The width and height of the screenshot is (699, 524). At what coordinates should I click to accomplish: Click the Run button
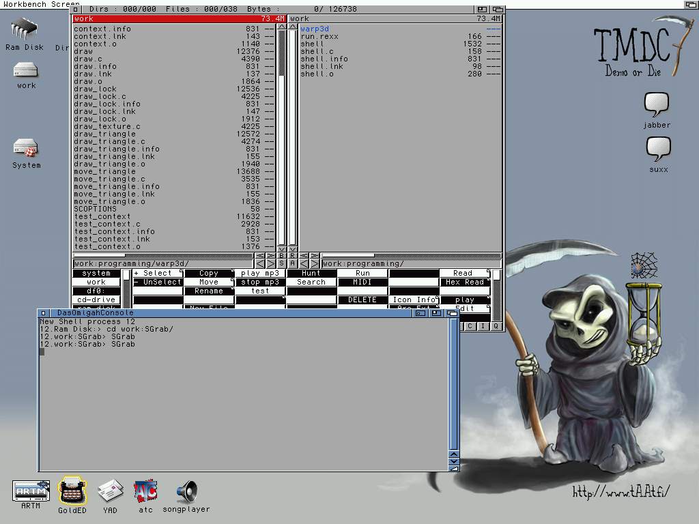(362, 273)
